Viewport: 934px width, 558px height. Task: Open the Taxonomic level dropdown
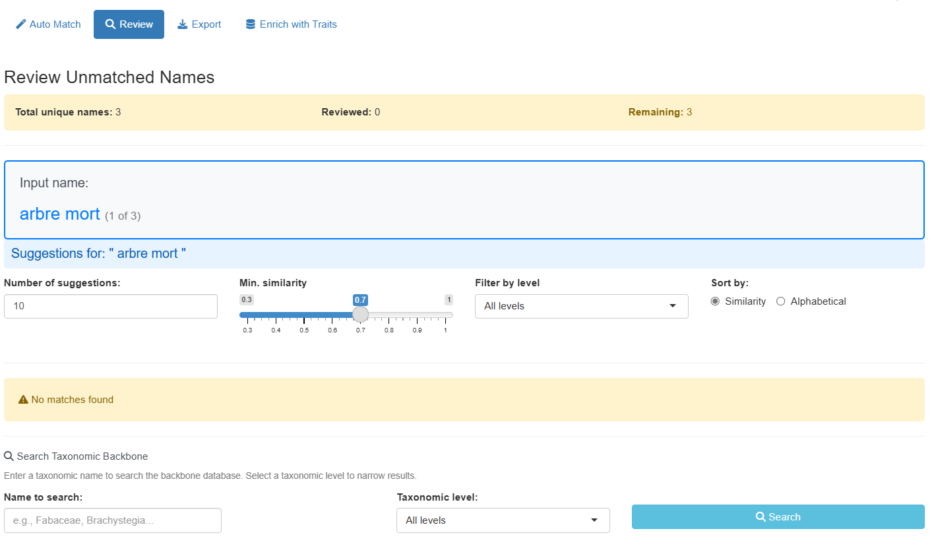coord(503,520)
